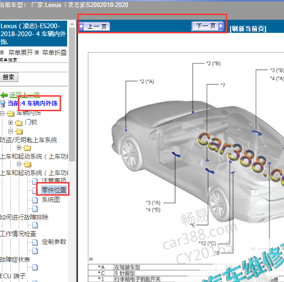Click the document icon above 如何进行故障排除

coord(35,209)
